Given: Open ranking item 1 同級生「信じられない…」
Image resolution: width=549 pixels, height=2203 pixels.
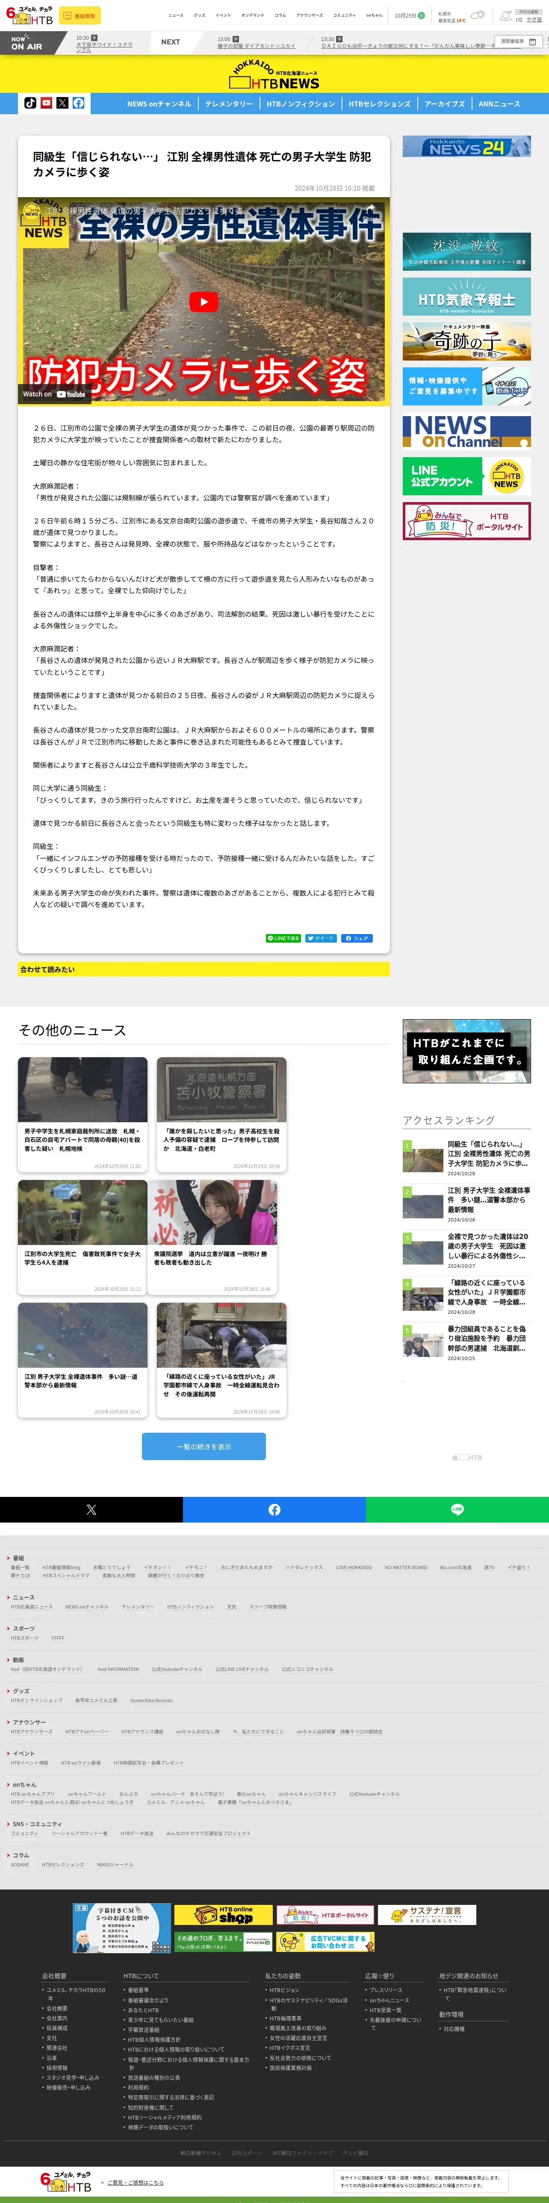Looking at the screenshot, I should point(467,1158).
